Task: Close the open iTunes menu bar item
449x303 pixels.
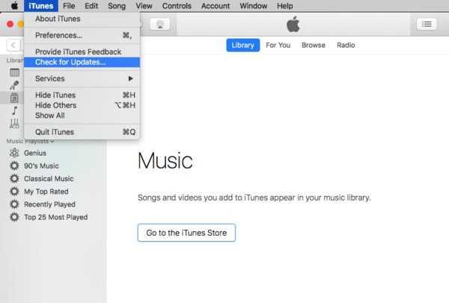Action: (41, 6)
